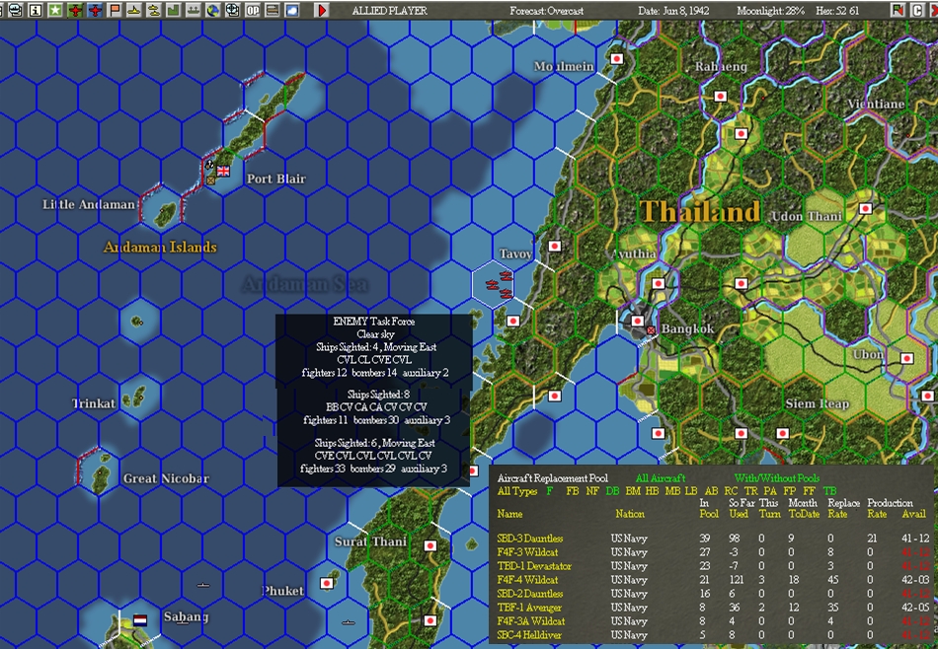Viewport: 938px width, 649px height.
Task: Open the OP operations report icon
Action: click(253, 10)
